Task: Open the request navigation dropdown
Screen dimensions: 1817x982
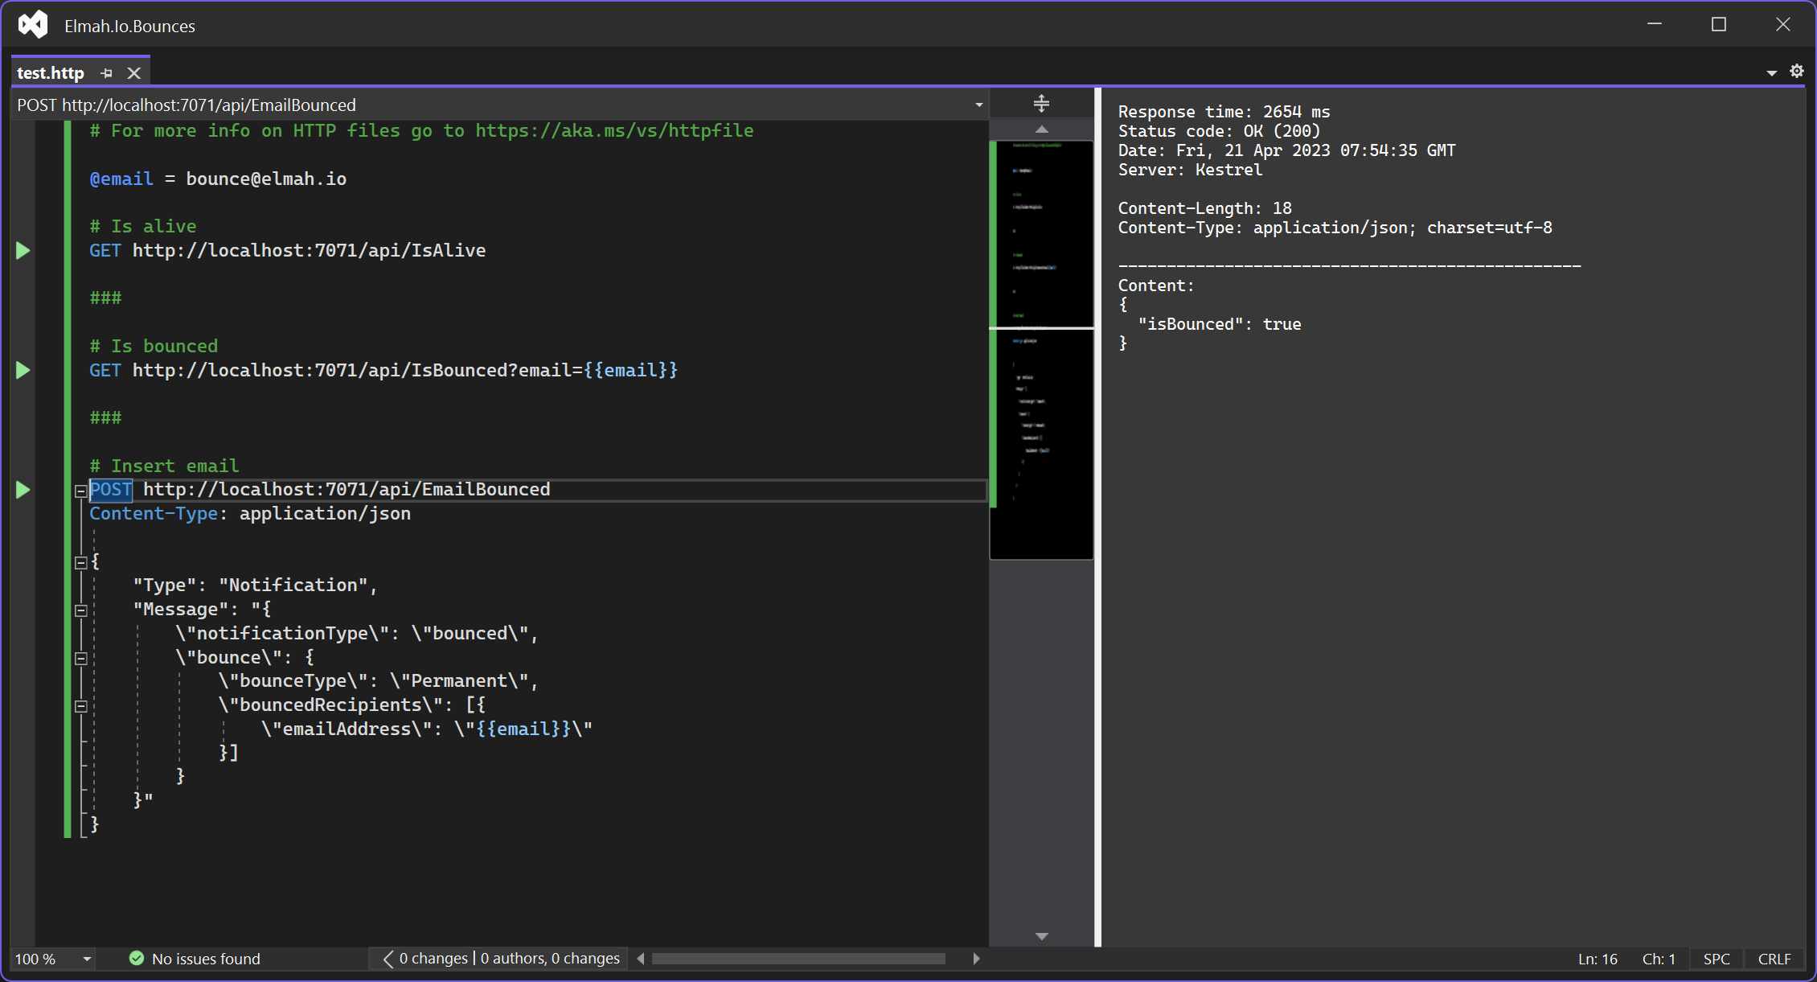Action: coord(978,105)
